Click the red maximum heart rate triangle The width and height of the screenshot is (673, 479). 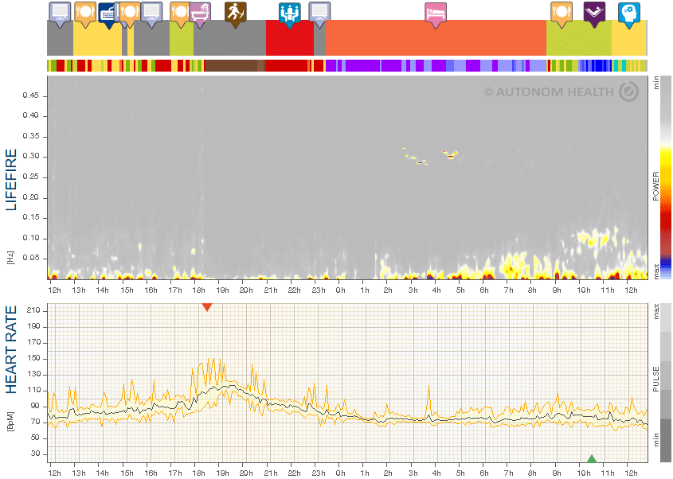[207, 307]
